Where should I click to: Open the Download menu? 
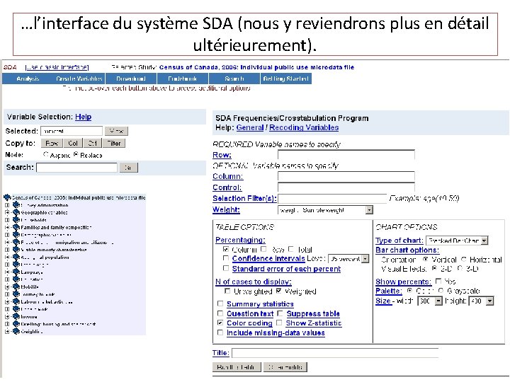click(131, 79)
